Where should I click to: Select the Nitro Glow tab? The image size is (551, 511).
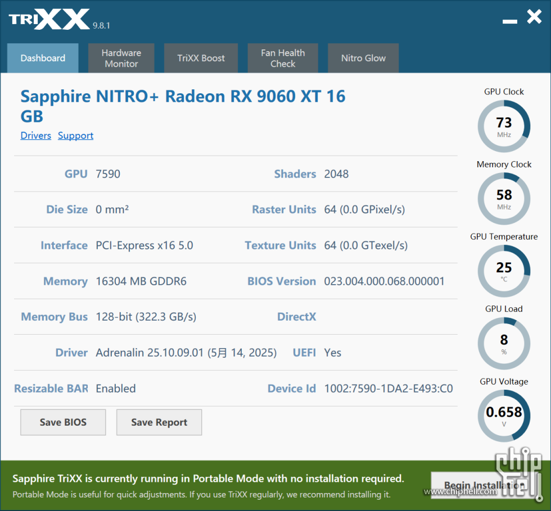coord(363,58)
